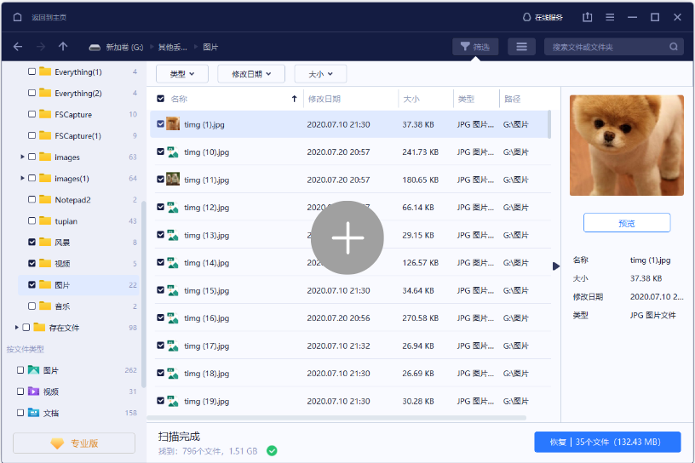Sort files by the 名称 column header

pos(180,100)
